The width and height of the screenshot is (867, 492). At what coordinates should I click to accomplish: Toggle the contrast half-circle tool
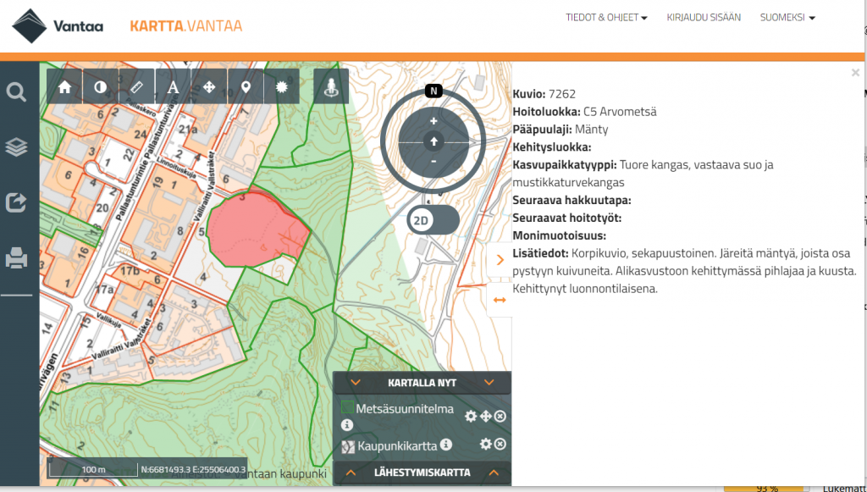tap(101, 86)
